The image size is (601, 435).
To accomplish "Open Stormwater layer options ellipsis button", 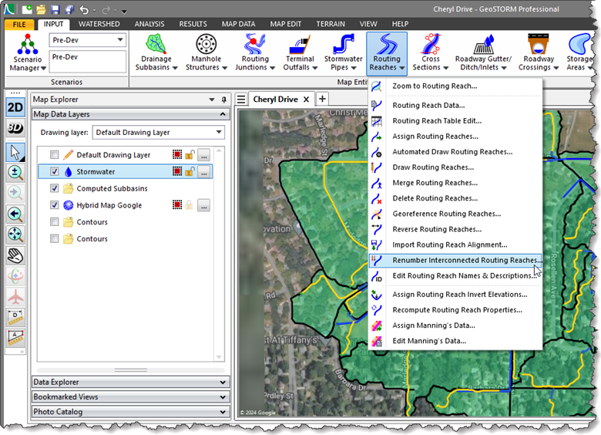I will [204, 172].
